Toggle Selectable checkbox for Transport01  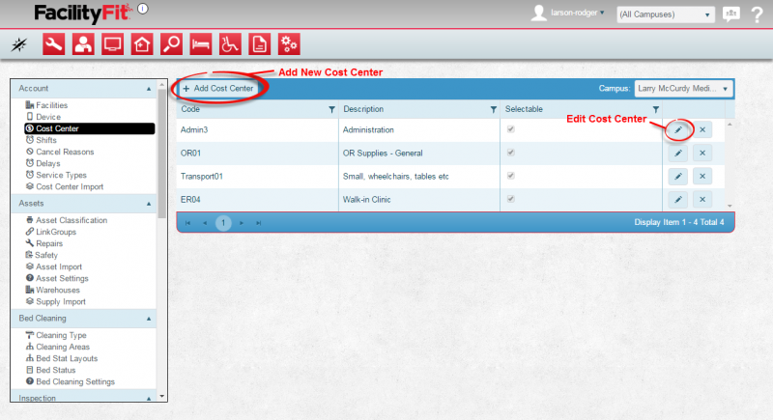point(511,176)
